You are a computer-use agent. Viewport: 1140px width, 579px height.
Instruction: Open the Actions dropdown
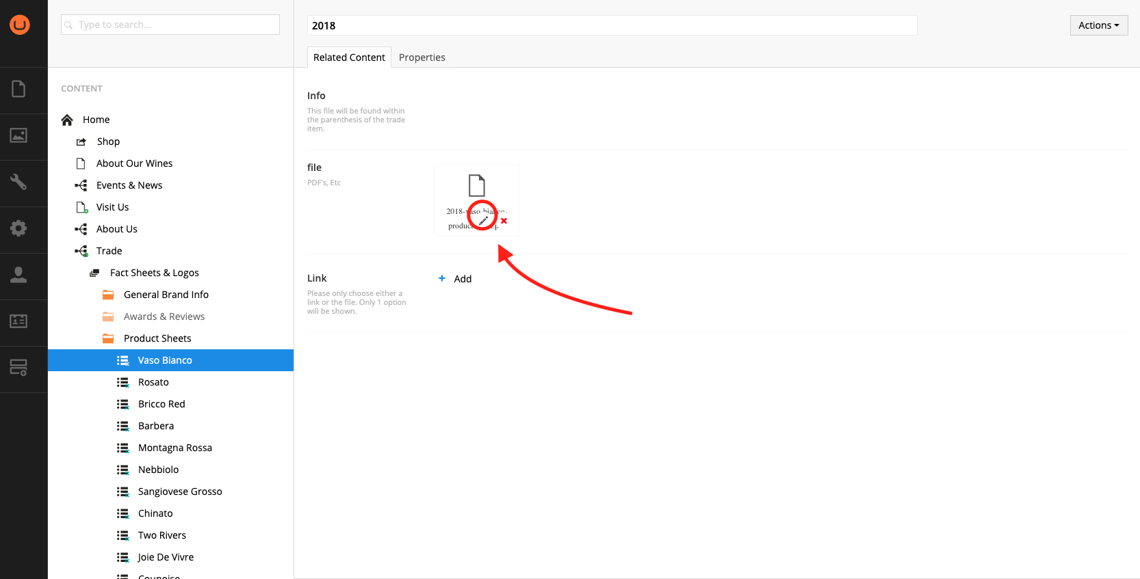1098,25
